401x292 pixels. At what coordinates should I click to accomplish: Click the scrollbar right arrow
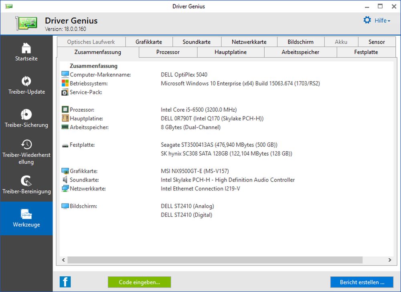[x=389, y=260]
